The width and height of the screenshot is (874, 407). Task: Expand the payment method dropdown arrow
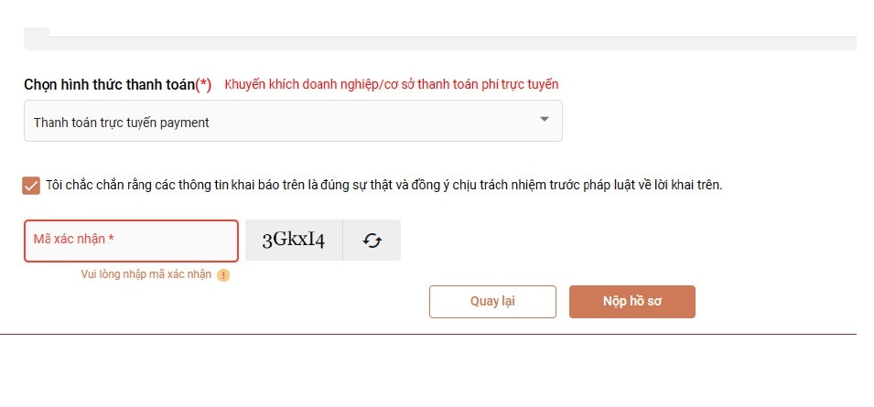pos(545,119)
